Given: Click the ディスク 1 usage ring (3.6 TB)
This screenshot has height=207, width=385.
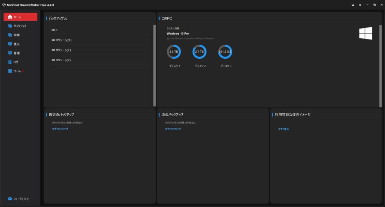Looking at the screenshot, I should [x=174, y=52].
